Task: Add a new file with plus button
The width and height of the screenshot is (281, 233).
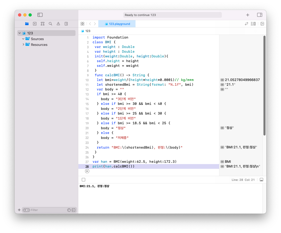Action: pos(19,210)
